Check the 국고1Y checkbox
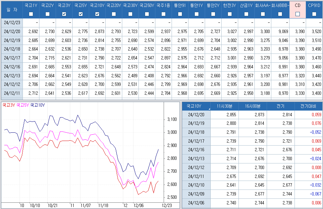 point(31,14)
